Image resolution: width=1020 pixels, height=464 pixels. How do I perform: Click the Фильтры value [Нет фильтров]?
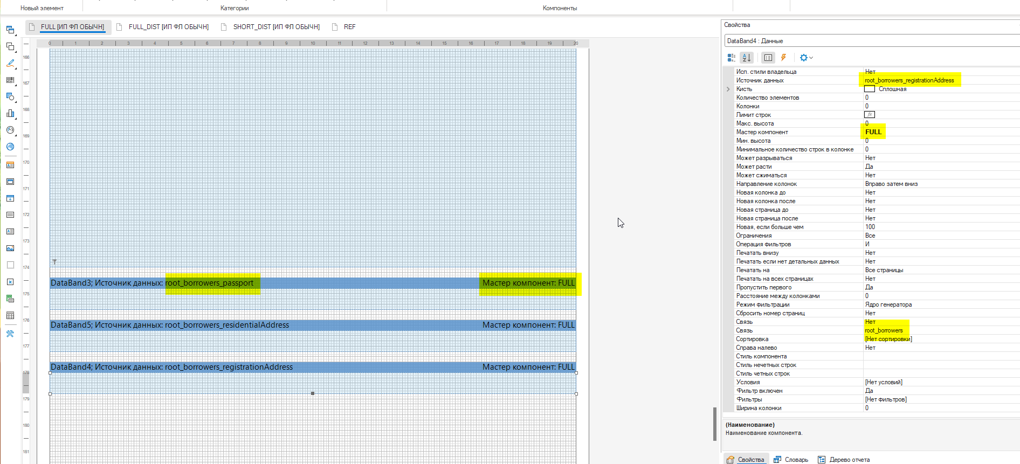886,399
